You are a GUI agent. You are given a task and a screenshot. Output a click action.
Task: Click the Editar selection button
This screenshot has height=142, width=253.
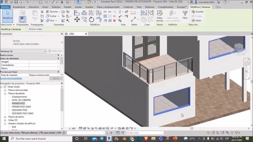point(196,21)
